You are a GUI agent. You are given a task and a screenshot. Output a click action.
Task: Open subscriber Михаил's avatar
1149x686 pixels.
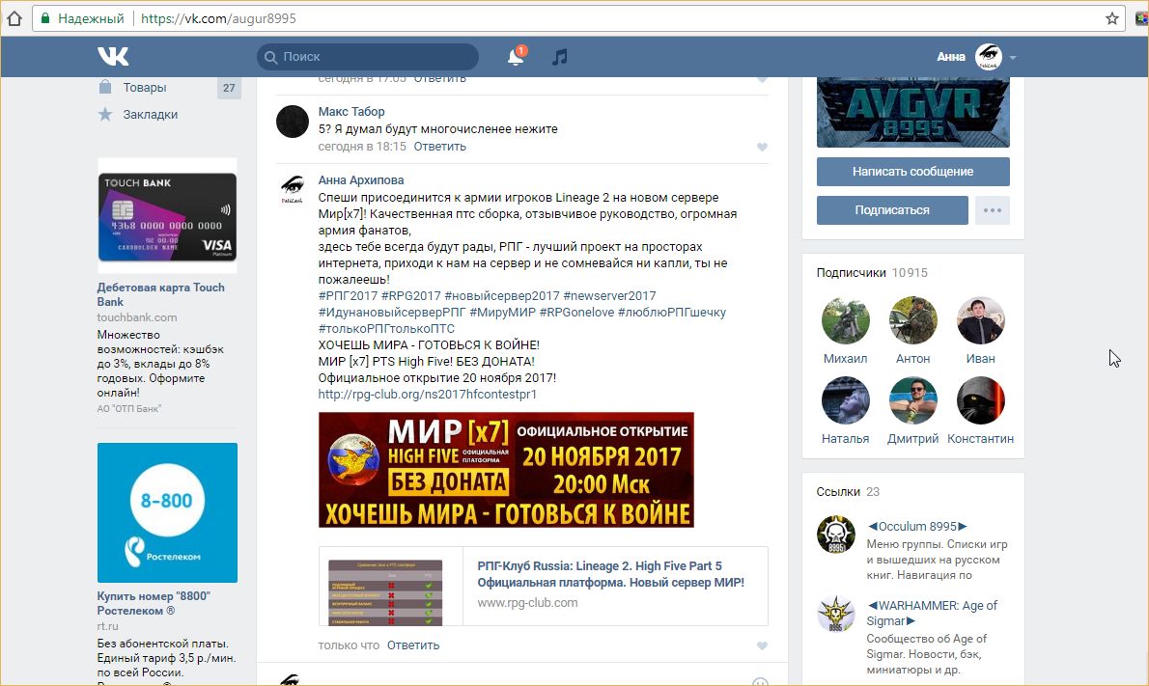pyautogui.click(x=846, y=320)
